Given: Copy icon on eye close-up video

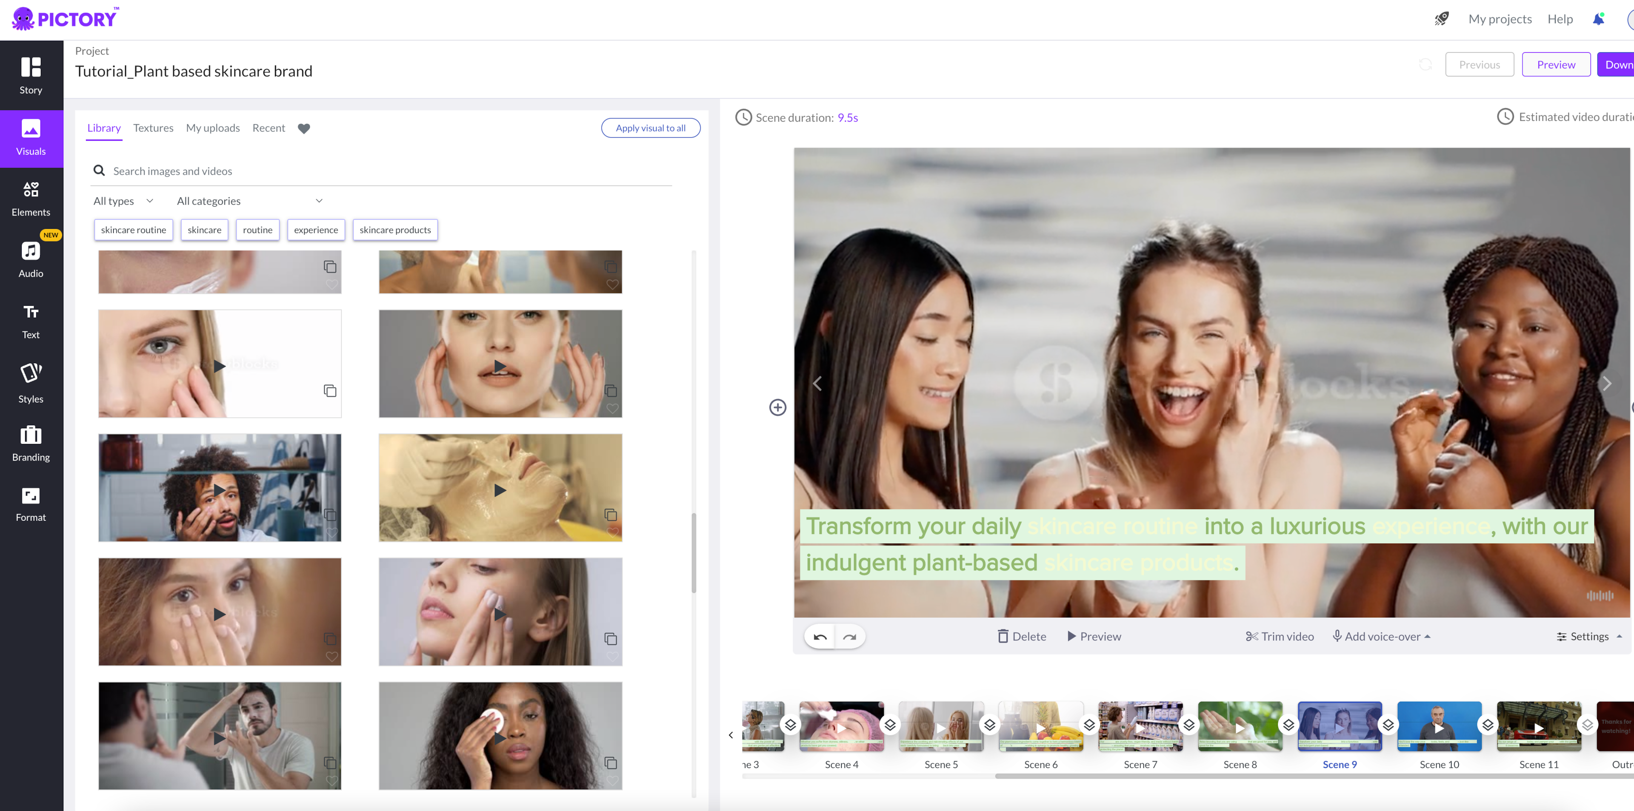Looking at the screenshot, I should [330, 390].
